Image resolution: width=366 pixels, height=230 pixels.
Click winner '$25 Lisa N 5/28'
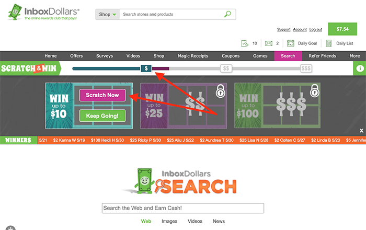click(254, 140)
